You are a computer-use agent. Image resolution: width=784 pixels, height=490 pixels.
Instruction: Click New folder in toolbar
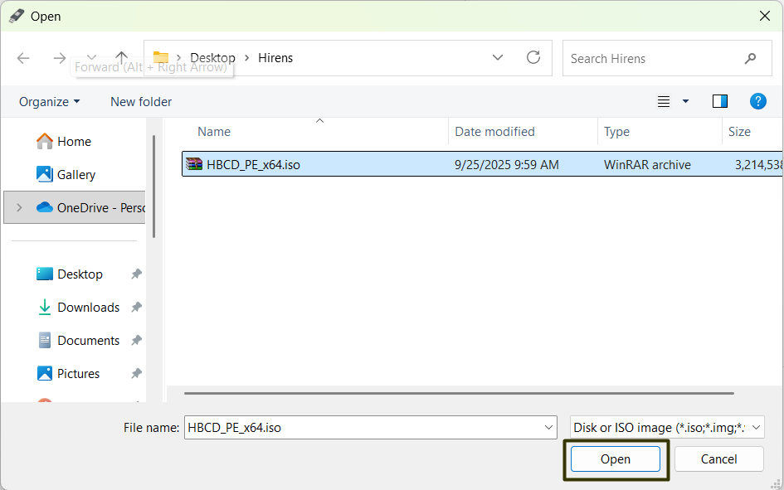141,101
